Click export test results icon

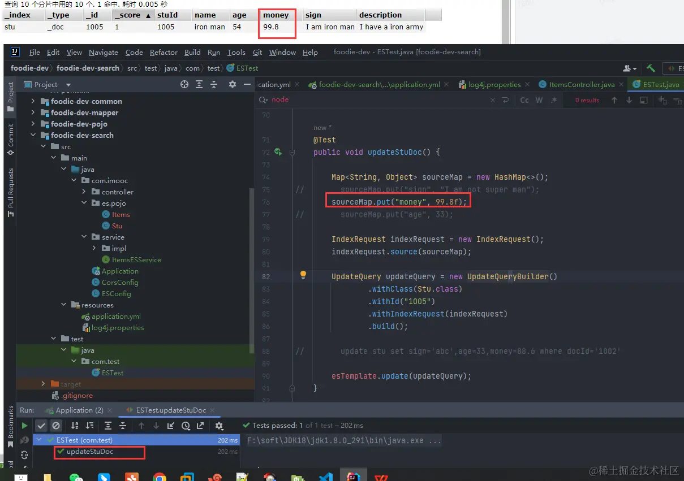pyautogui.click(x=200, y=426)
